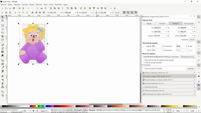Click the Print icon in toolbar

tap(14, 8)
